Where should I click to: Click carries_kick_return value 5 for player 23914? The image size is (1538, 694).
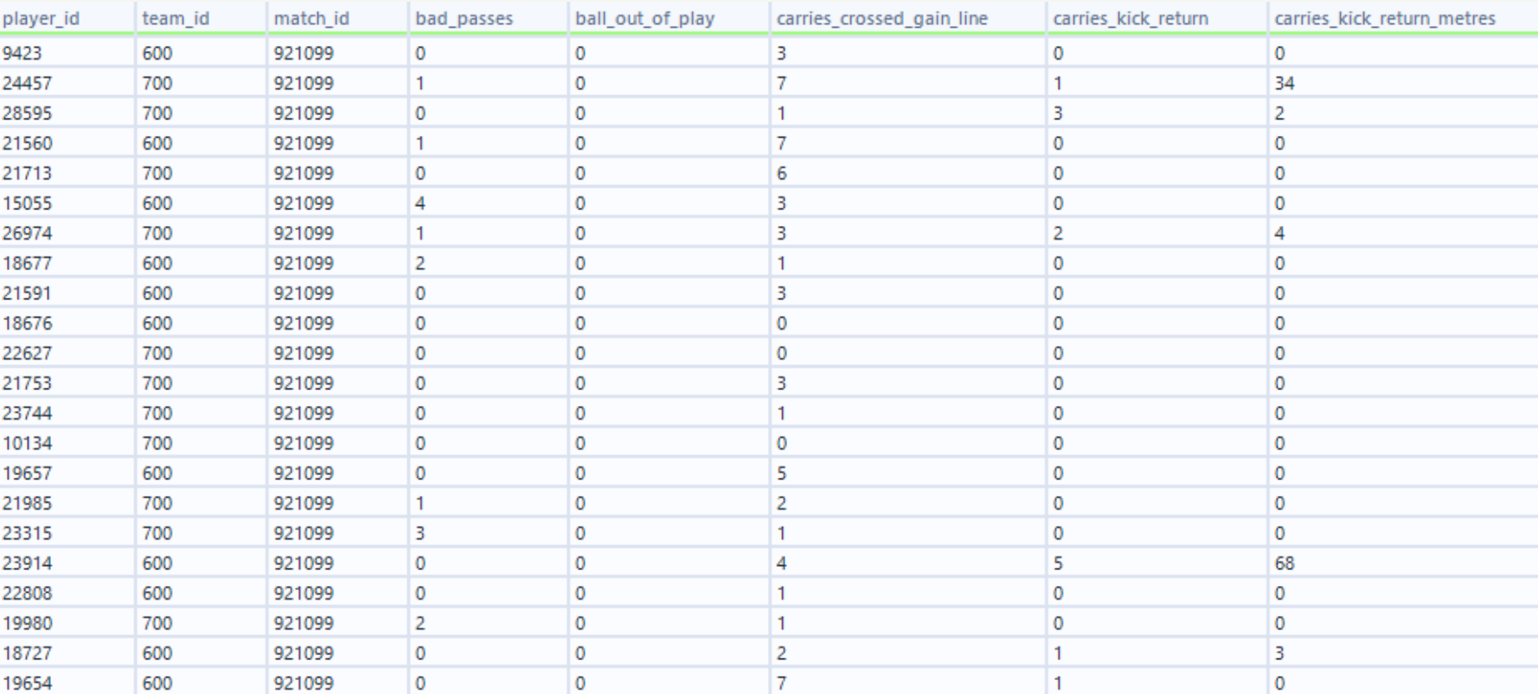click(1157, 563)
